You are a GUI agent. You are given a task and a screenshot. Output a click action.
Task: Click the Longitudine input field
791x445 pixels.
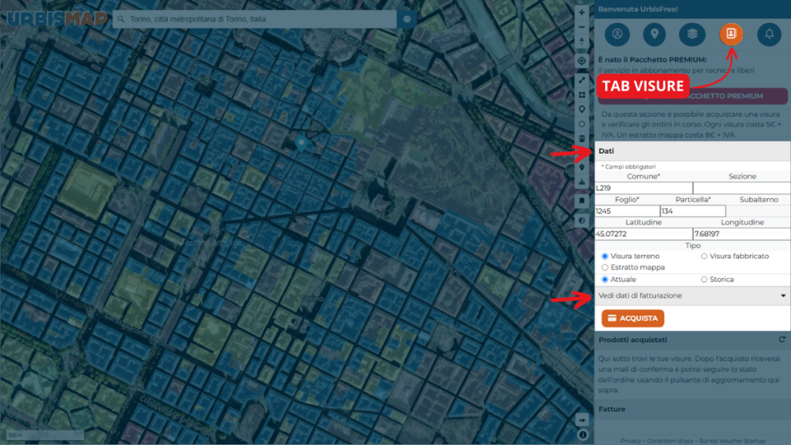742,234
